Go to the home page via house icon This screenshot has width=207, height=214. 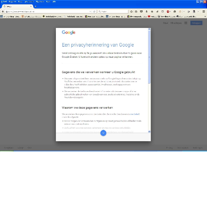[152, 12]
